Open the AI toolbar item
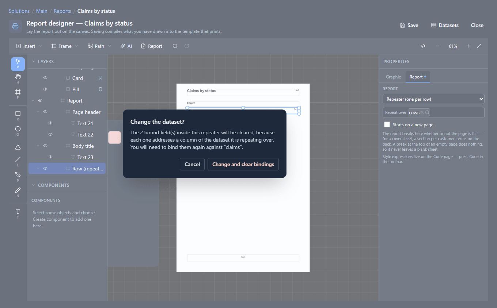 126,46
